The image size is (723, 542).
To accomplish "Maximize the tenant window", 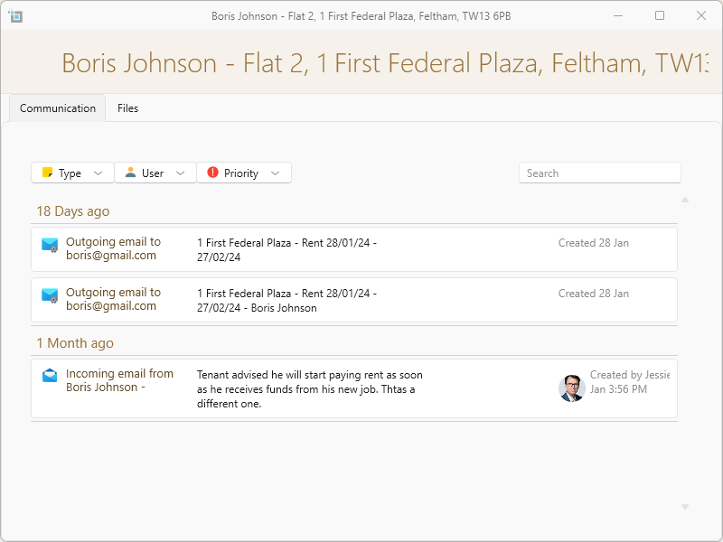I will (x=660, y=15).
